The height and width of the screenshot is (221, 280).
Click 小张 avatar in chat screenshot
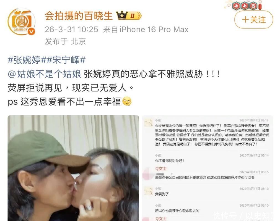[148, 123]
